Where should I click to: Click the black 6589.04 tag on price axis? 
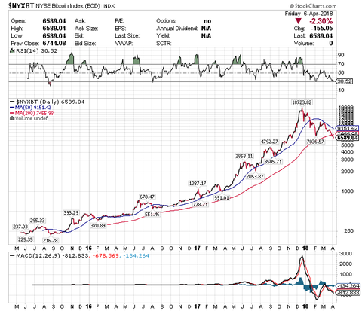[348, 138]
